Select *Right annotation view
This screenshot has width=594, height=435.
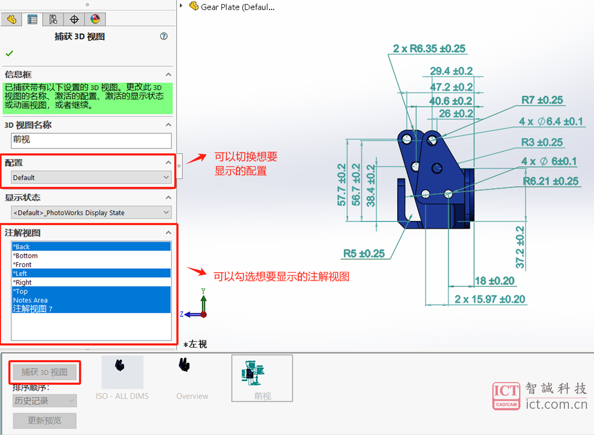pyautogui.click(x=91, y=283)
